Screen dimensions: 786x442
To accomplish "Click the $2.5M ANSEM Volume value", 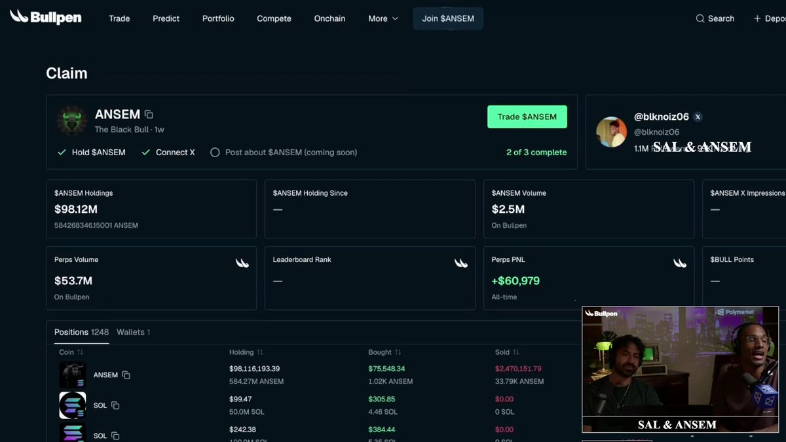I will (x=508, y=210).
